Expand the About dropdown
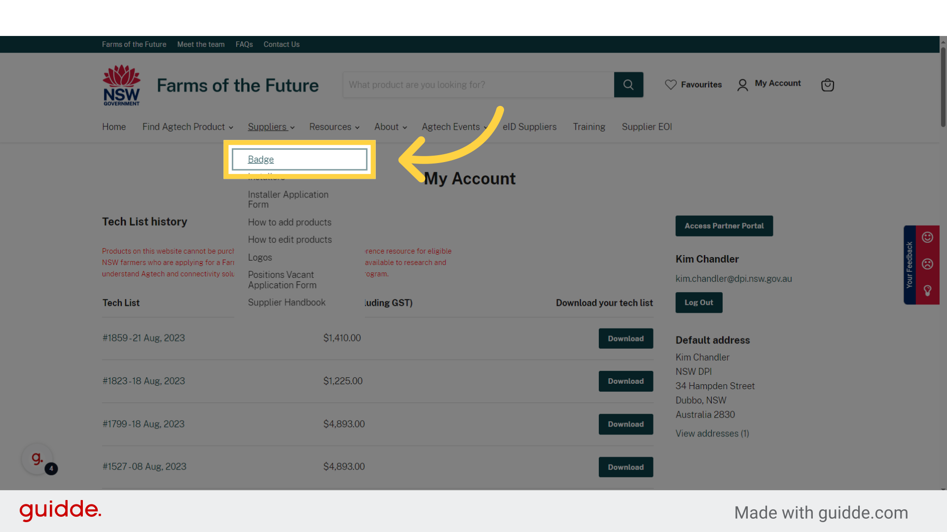Screen dimensions: 947x532 (390, 127)
